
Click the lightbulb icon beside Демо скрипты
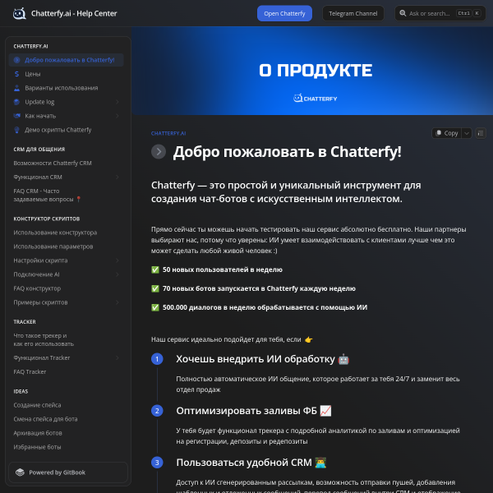point(16,130)
